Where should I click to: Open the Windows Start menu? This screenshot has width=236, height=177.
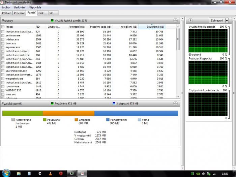pos(6,173)
